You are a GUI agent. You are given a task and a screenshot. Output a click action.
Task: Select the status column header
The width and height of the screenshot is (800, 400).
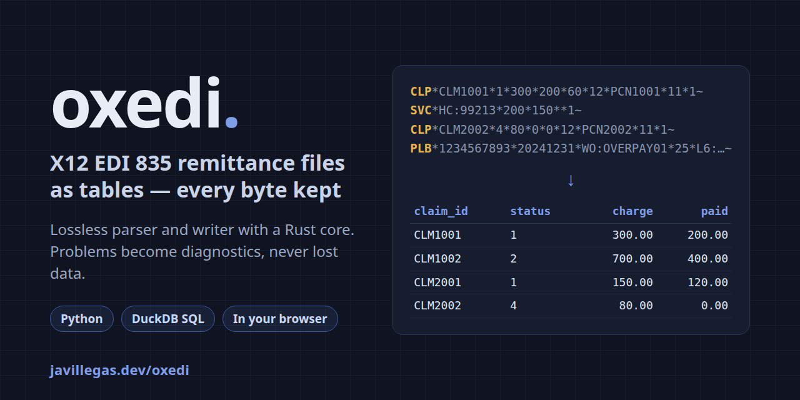(x=530, y=211)
